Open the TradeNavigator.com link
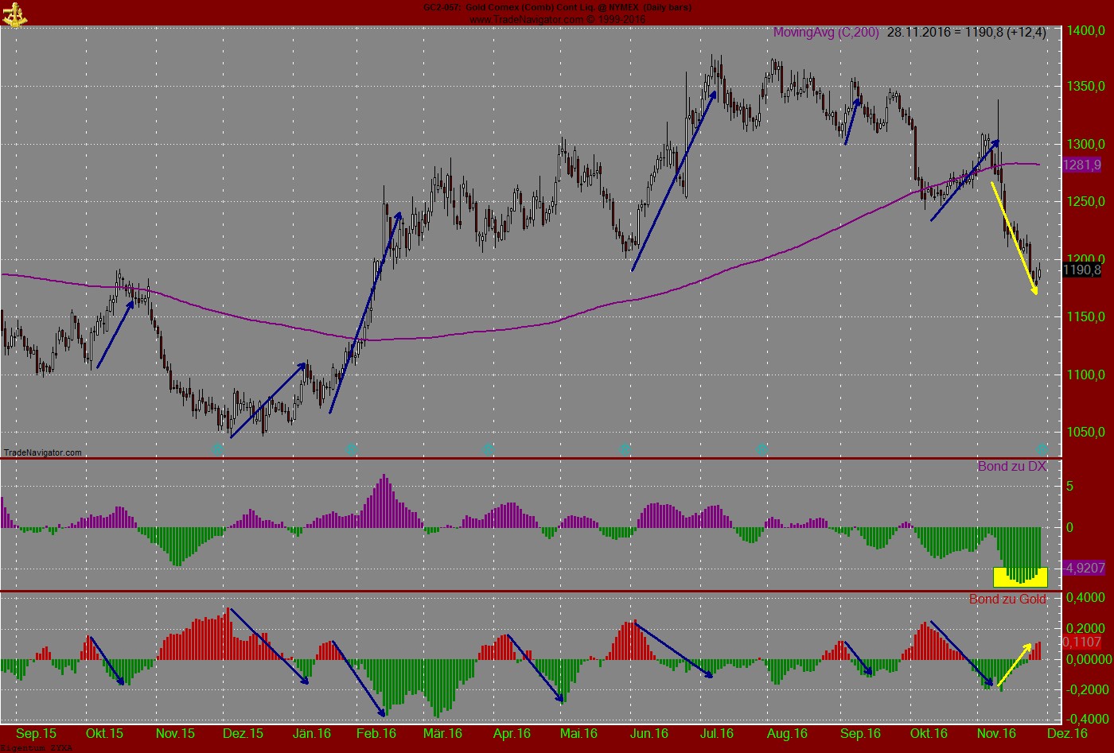Image resolution: width=1114 pixels, height=753 pixels. (41, 452)
